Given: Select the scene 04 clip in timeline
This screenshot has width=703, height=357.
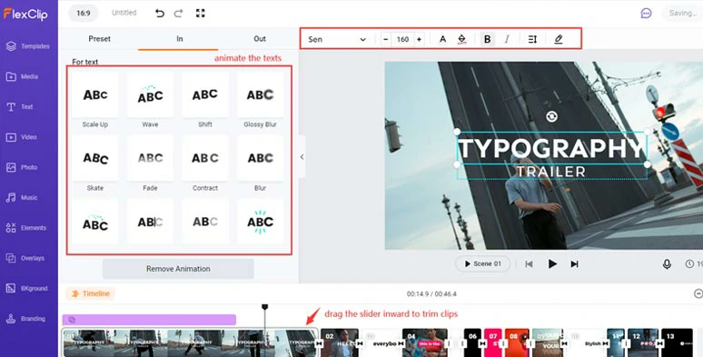Looking at the screenshot, I should (x=424, y=343).
